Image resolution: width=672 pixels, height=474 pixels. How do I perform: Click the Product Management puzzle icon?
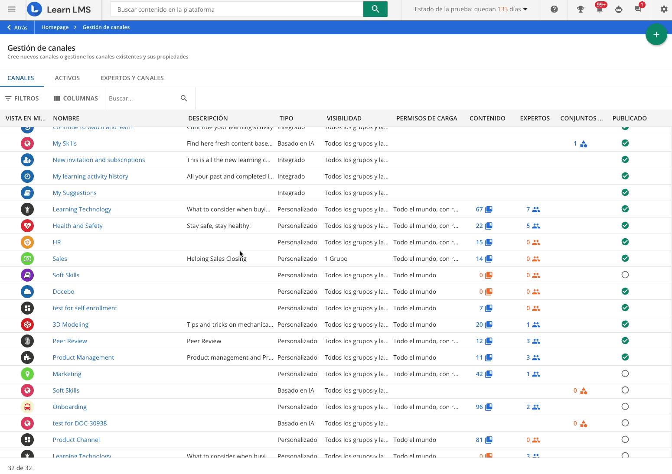[27, 357]
